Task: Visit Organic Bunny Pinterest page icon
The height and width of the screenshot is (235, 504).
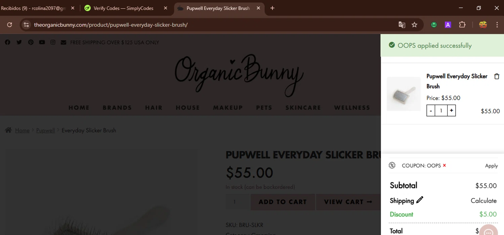Action: tap(31, 42)
